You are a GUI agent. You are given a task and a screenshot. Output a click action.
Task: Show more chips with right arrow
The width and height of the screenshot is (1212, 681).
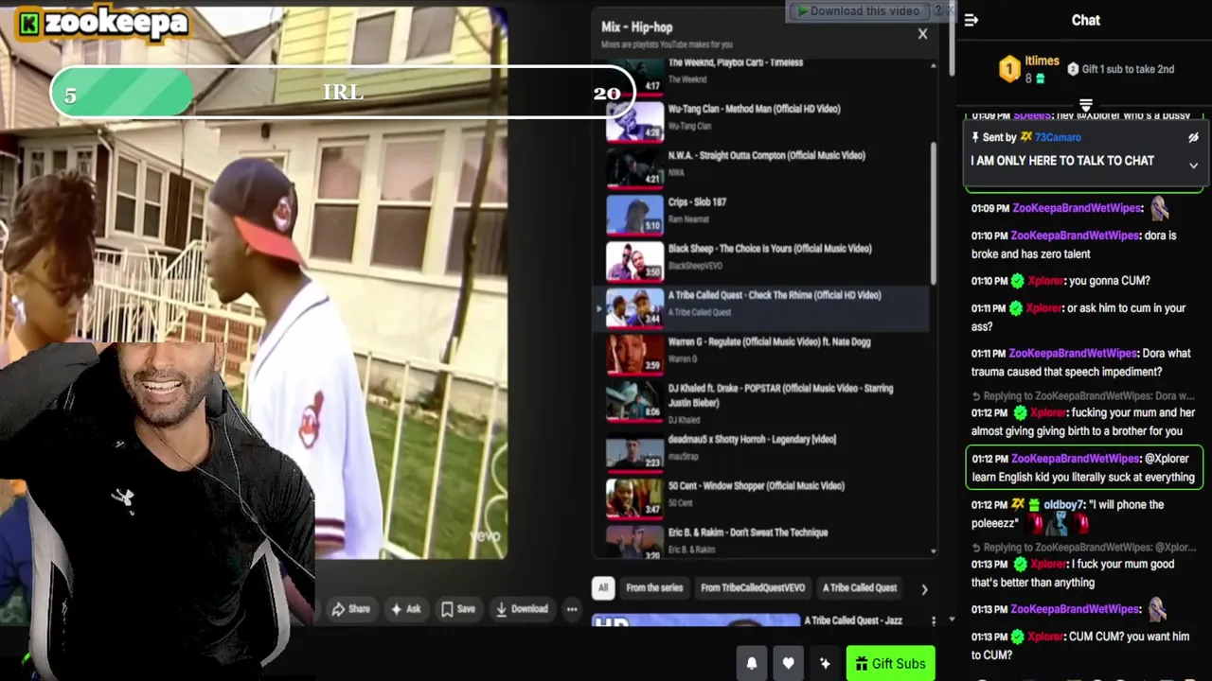pyautogui.click(x=924, y=588)
